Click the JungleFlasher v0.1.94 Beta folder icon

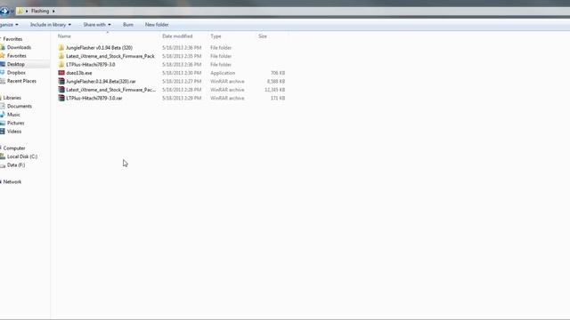[x=61, y=47]
